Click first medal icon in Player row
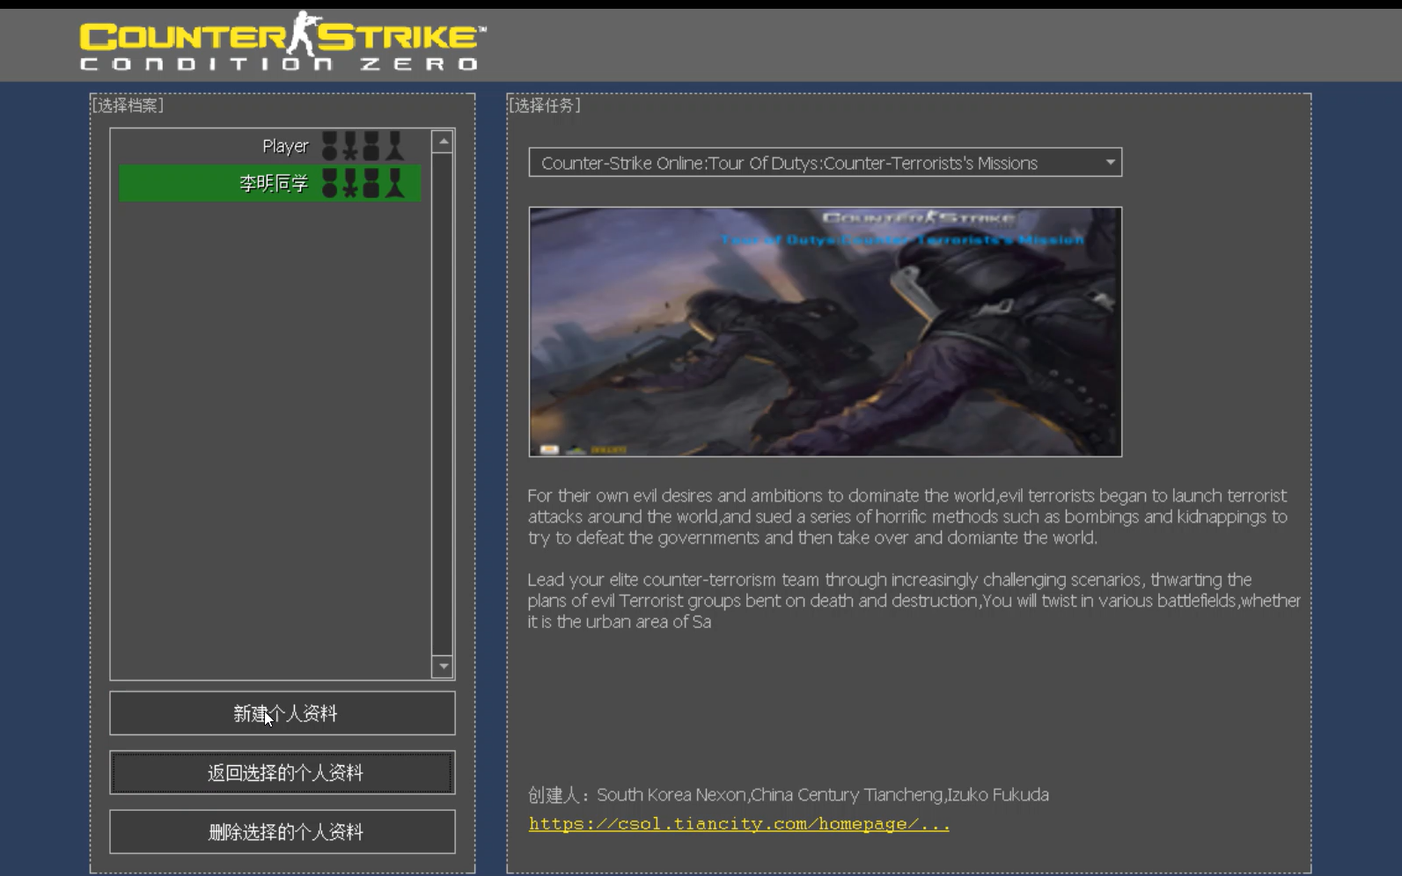The height and width of the screenshot is (876, 1402). coord(330,146)
